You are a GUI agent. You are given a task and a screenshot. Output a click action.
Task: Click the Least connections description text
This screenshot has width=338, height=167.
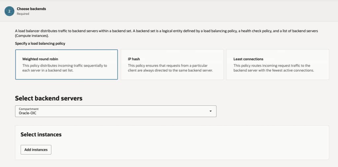(x=273, y=68)
